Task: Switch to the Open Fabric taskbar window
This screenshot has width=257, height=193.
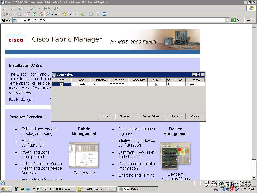Action: [138, 189]
